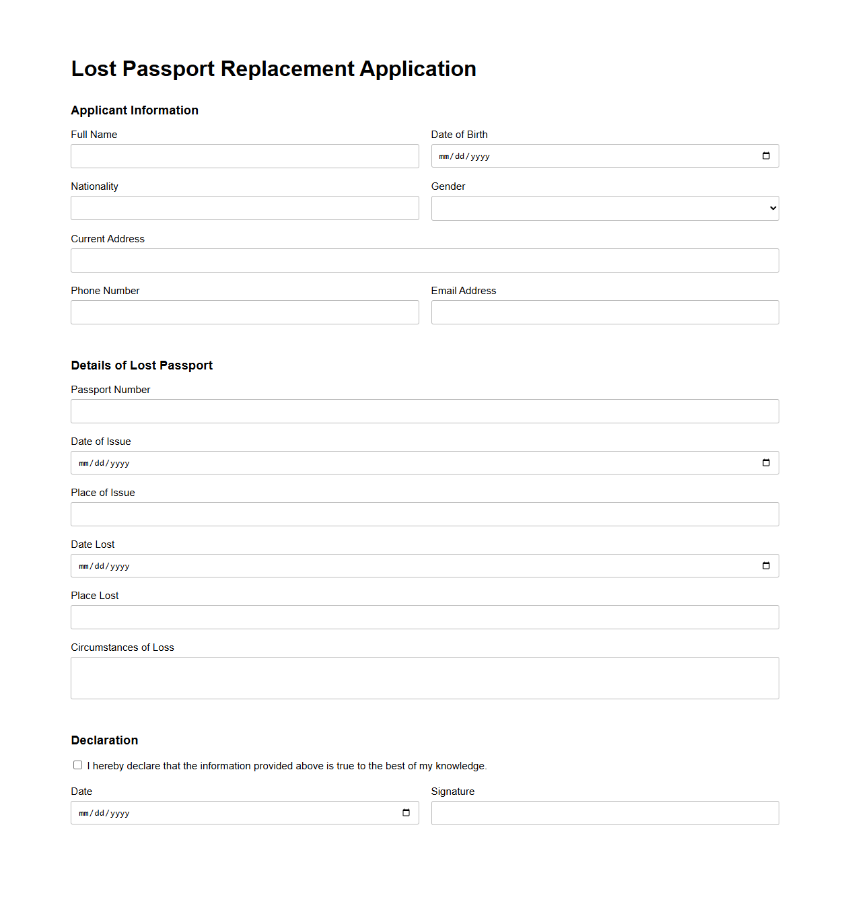Click the Applicant Information heading
This screenshot has height=914, width=850.
click(x=135, y=110)
